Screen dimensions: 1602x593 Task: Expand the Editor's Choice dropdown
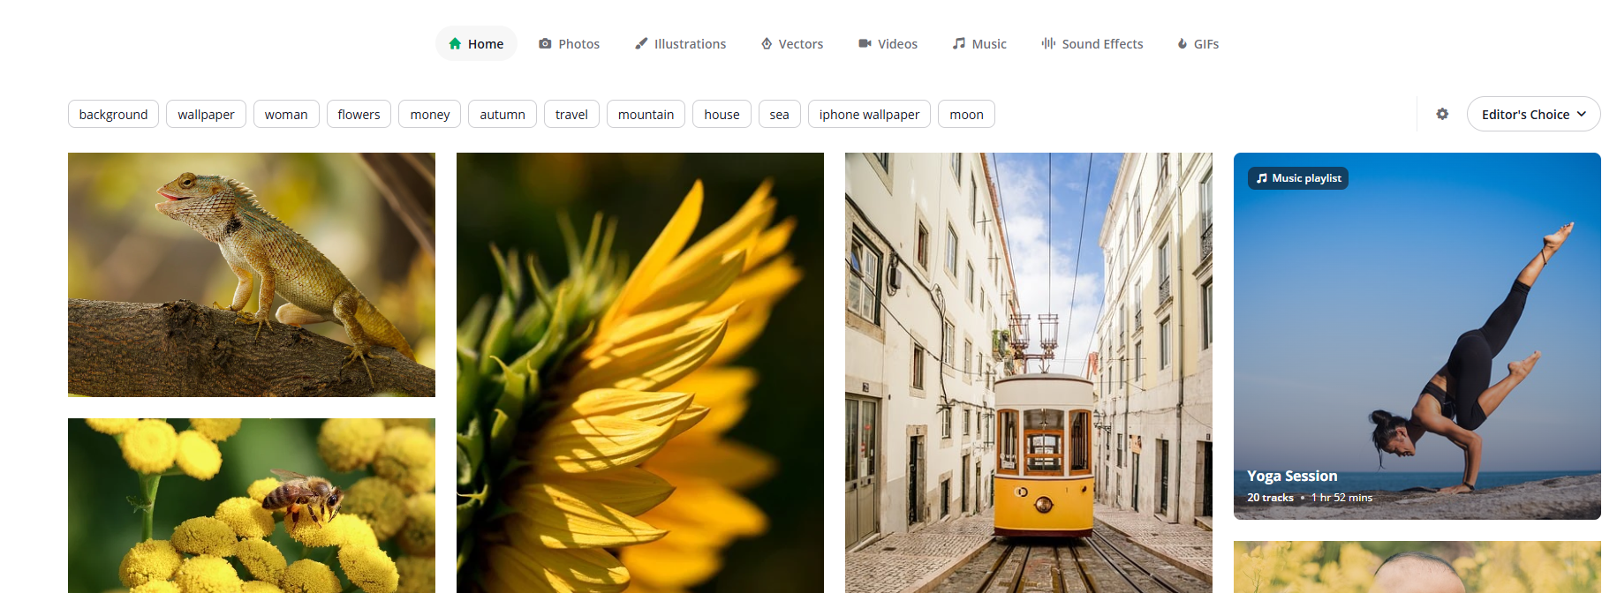click(x=1533, y=114)
